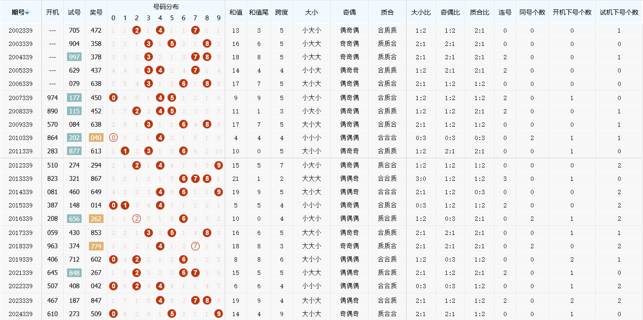643x320 pixels.
Task: Click the 开机下号个数 column header
Action: (572, 12)
